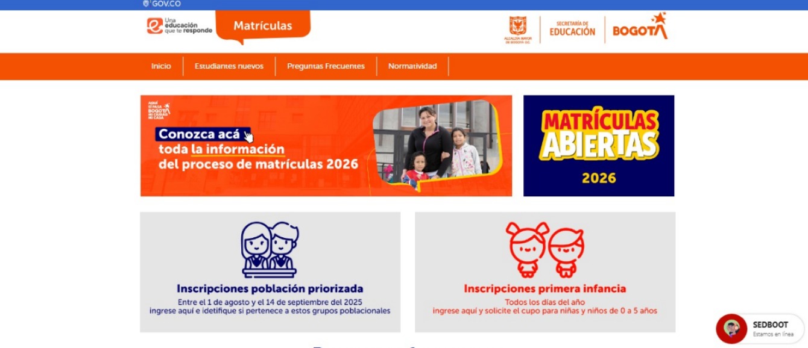Click the GOV.CO logo in top bar
Viewport: 808px width, 348px height.
tap(162, 4)
